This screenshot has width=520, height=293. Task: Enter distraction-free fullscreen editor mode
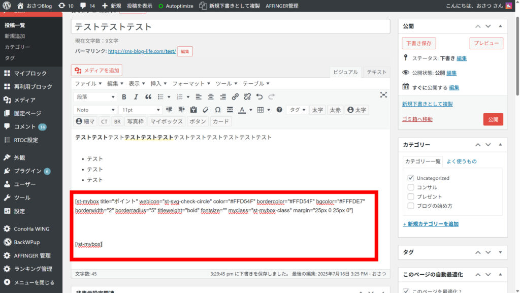[x=383, y=95]
